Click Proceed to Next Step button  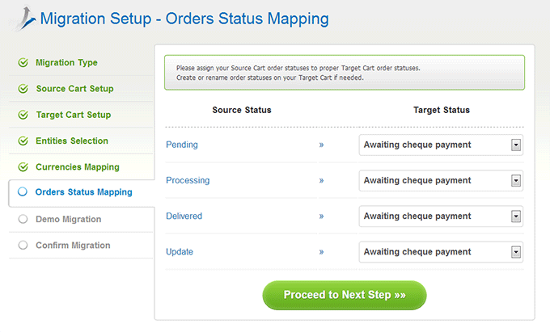(345, 295)
